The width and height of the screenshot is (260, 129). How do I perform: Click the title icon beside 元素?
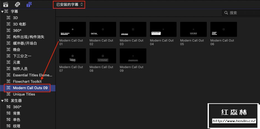tap(8, 63)
